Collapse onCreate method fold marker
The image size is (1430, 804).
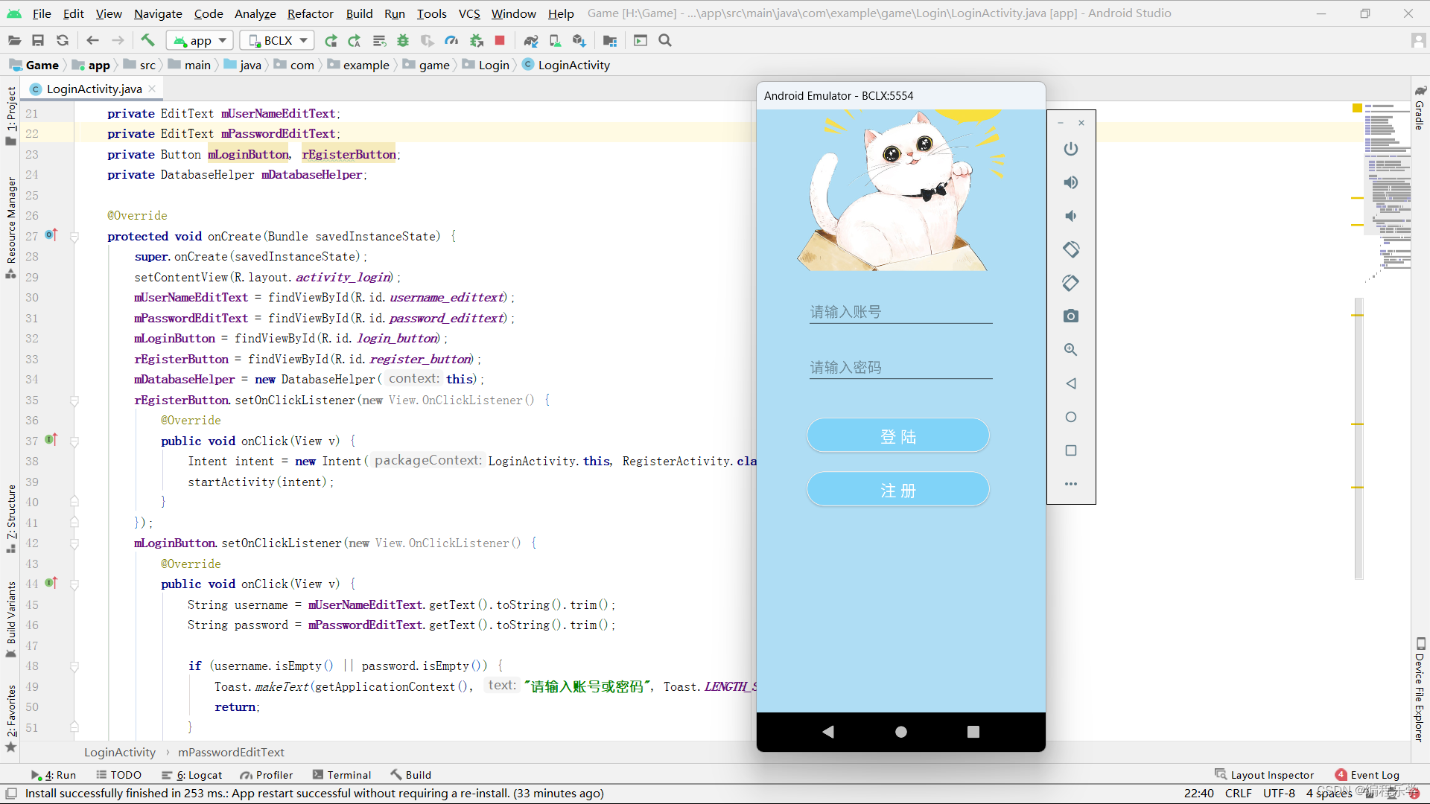click(x=74, y=237)
